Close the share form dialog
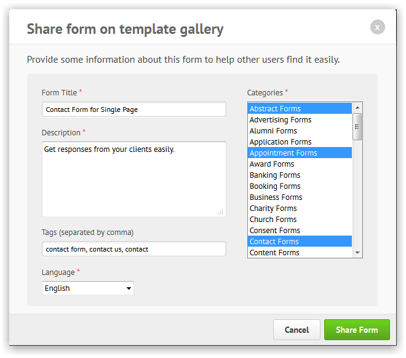The height and width of the screenshot is (358, 406). pos(378,27)
